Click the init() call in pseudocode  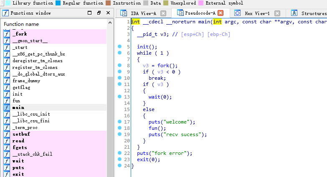[147, 47]
